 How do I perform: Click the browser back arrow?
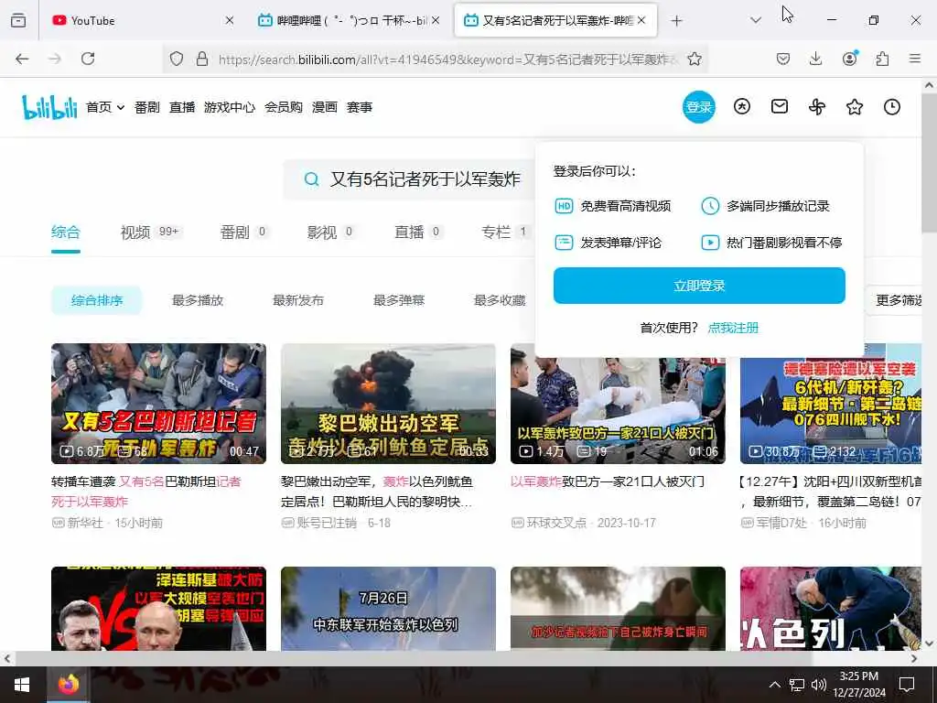click(x=22, y=59)
